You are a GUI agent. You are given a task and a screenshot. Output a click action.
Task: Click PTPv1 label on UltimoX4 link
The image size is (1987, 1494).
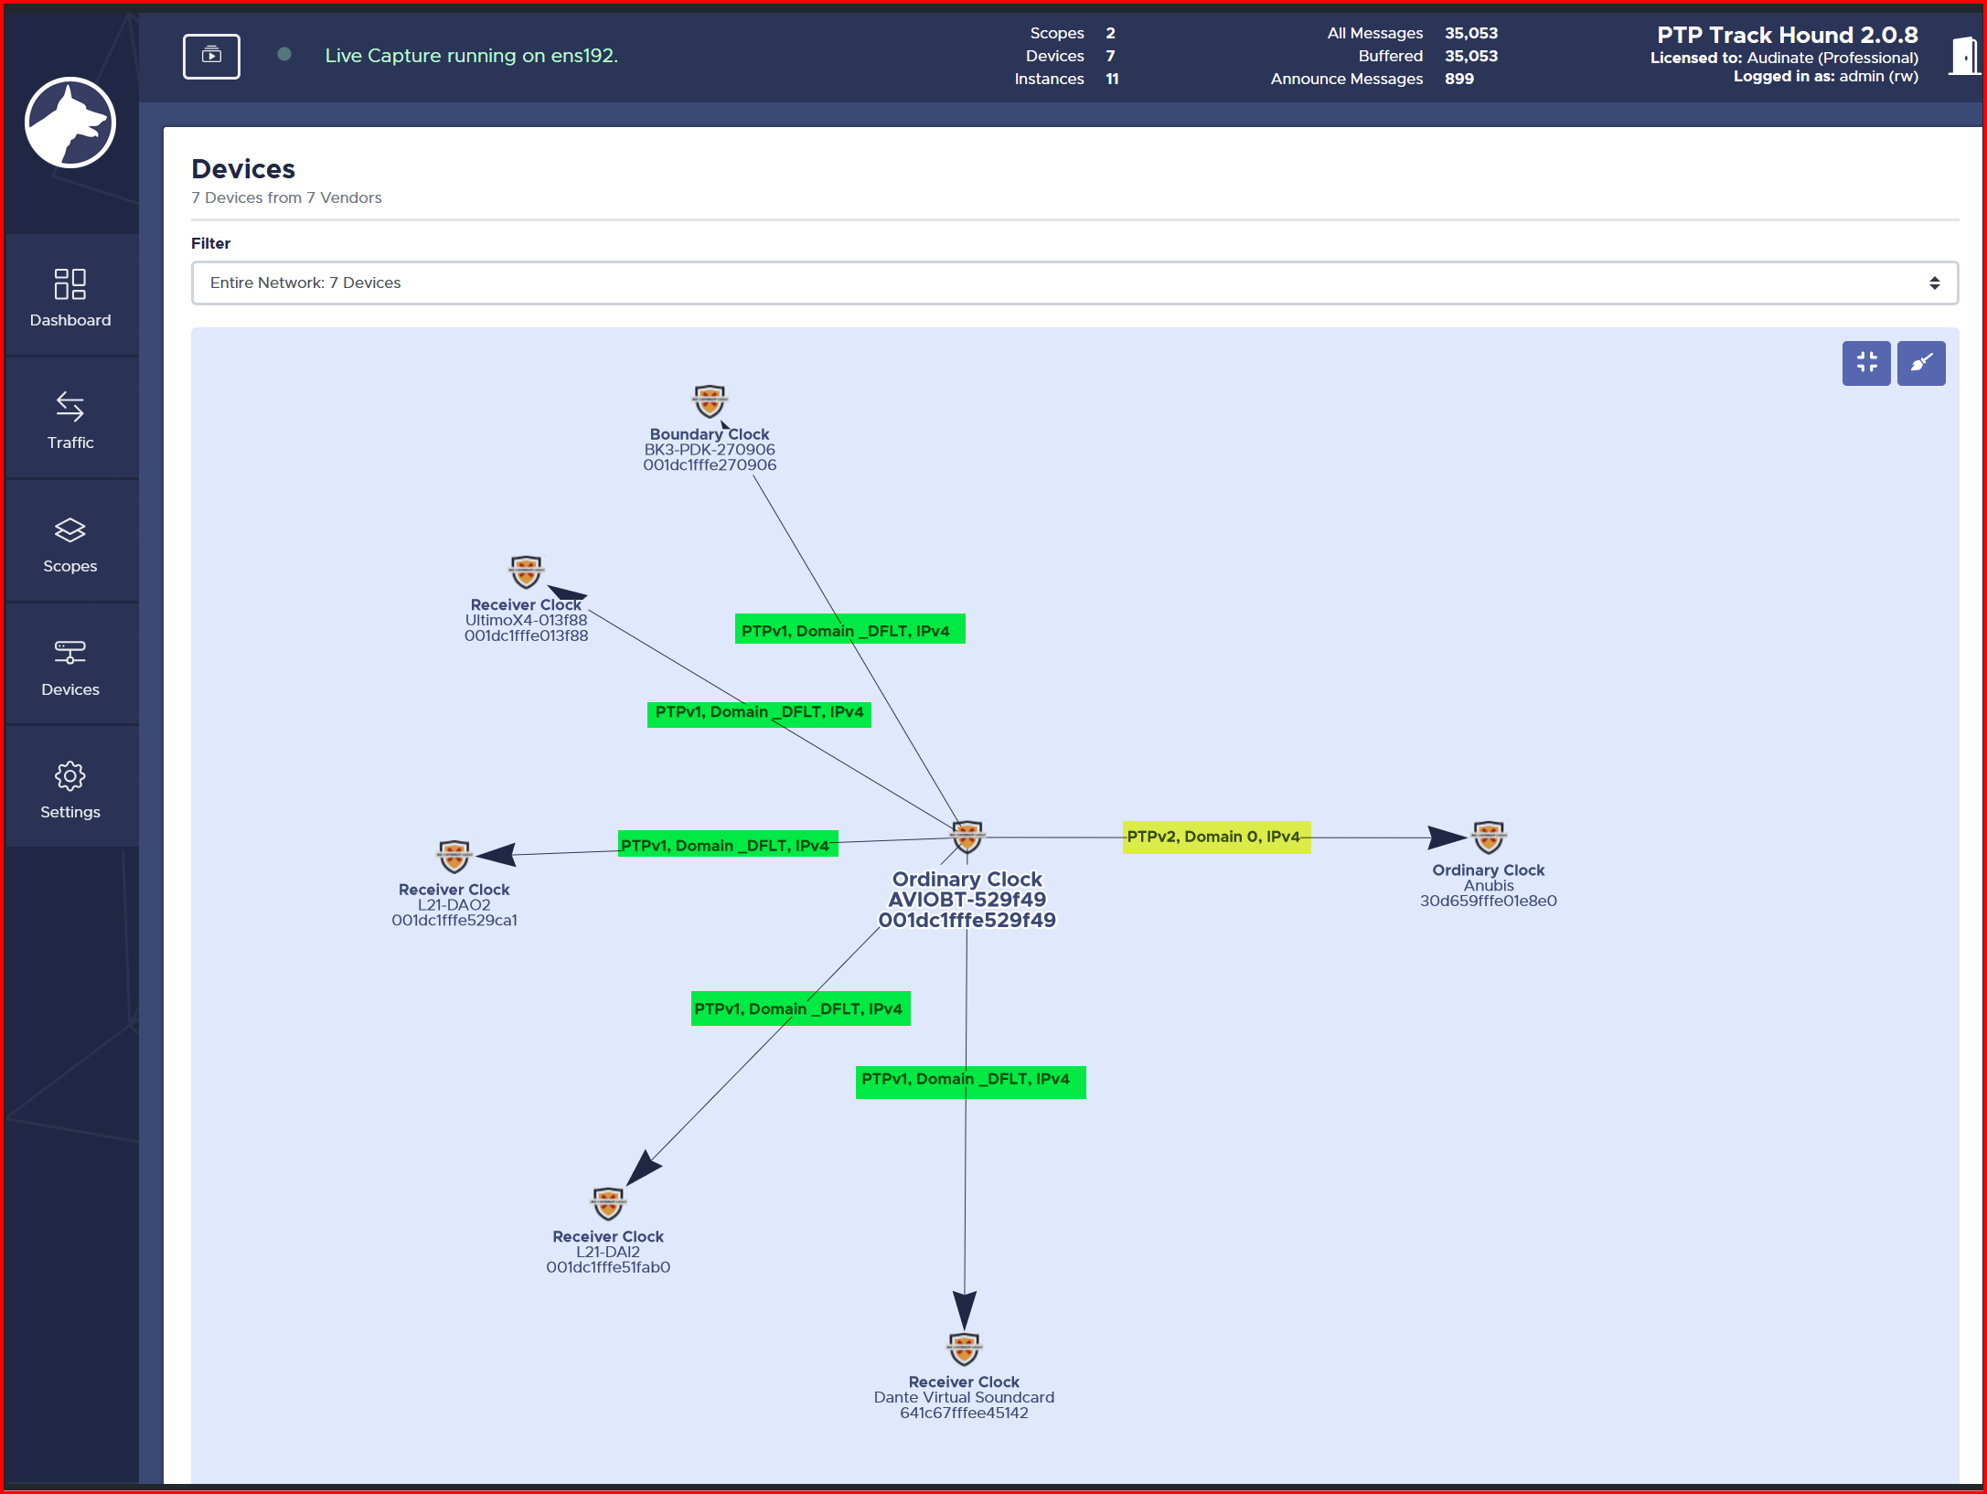(759, 713)
